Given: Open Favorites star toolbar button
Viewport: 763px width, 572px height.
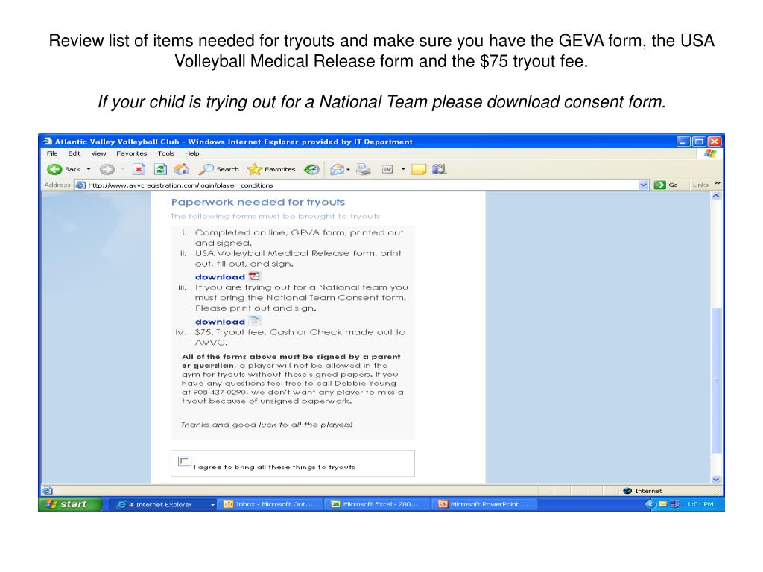Looking at the screenshot, I should coord(271,169).
